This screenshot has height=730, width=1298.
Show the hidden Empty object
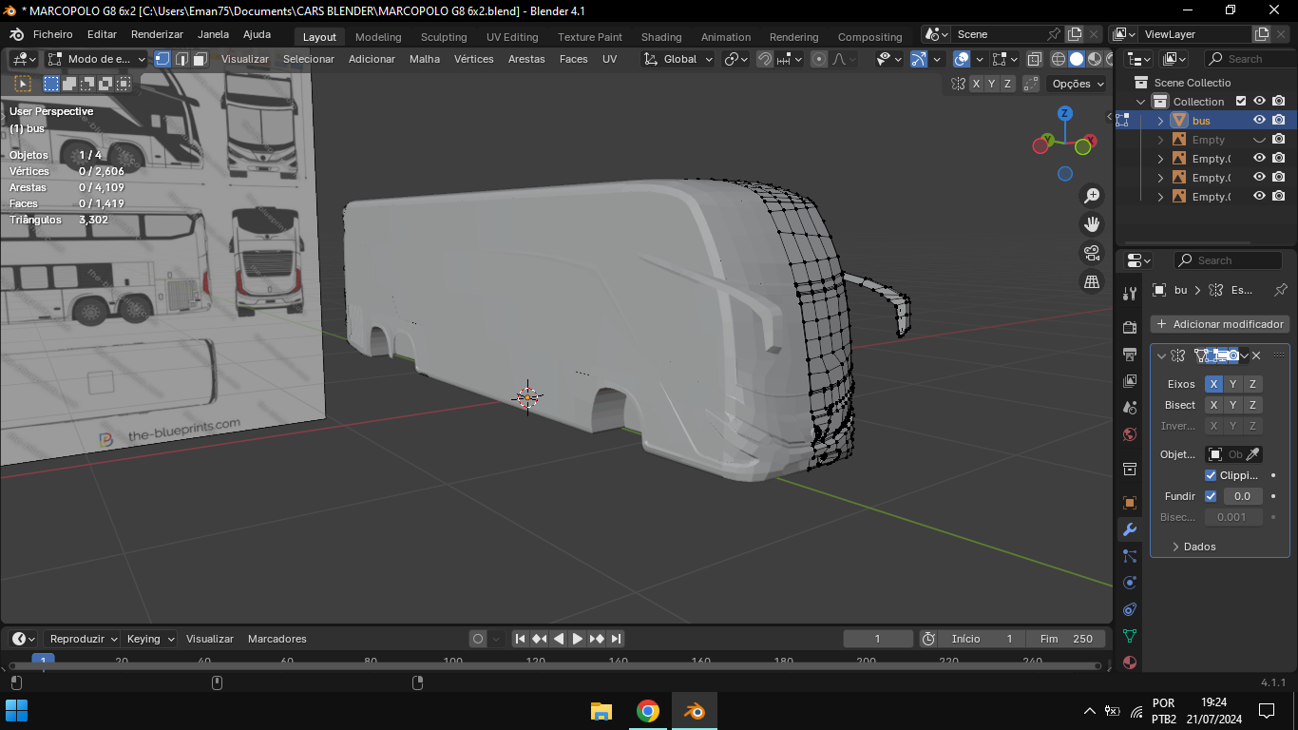(x=1259, y=140)
